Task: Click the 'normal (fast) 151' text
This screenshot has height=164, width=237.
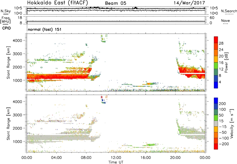Action: (45, 29)
